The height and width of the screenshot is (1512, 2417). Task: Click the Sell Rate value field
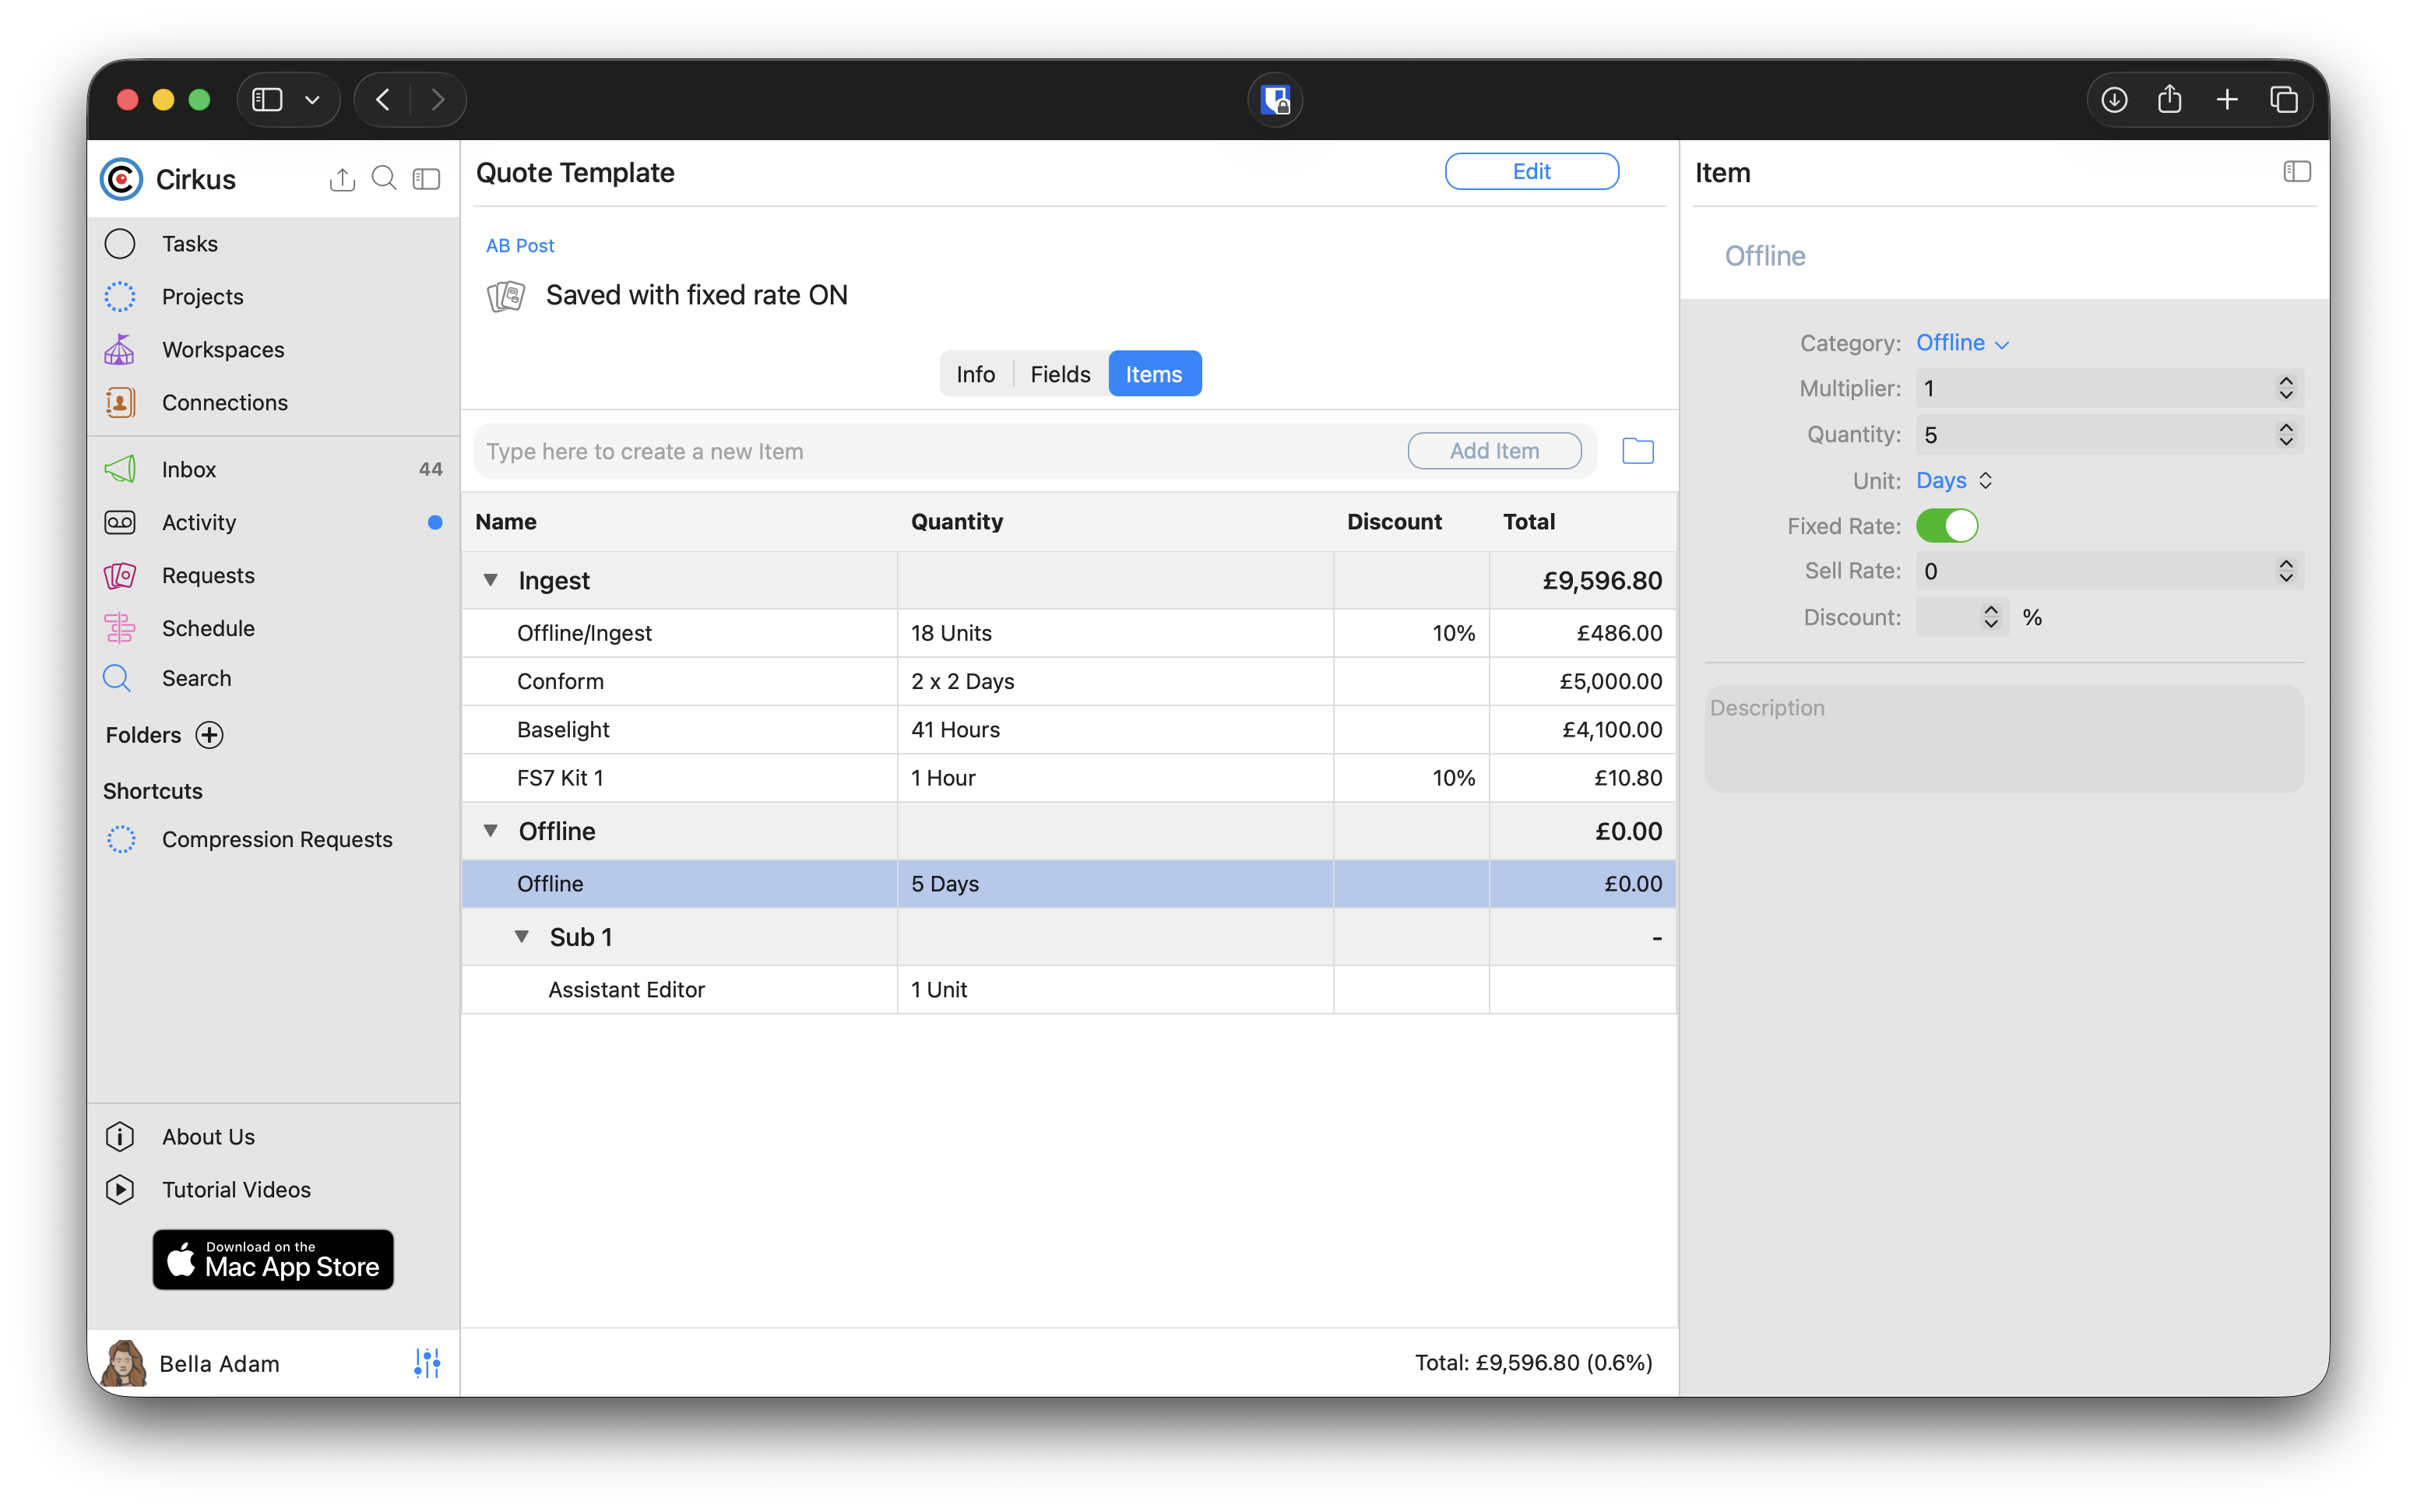click(2094, 571)
